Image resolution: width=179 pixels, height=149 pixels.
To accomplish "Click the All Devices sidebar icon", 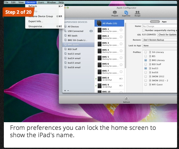I will pos(65,26).
